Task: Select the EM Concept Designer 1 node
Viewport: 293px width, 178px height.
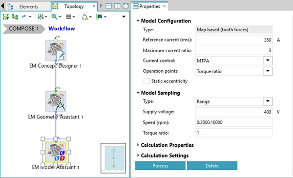Action: 56,50
